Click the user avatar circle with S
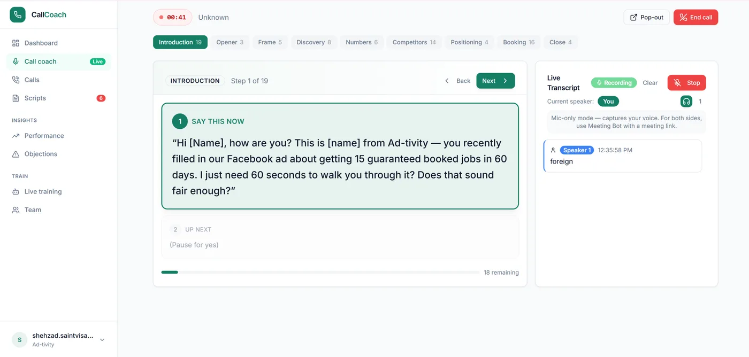Image resolution: width=749 pixels, height=357 pixels. 20,340
